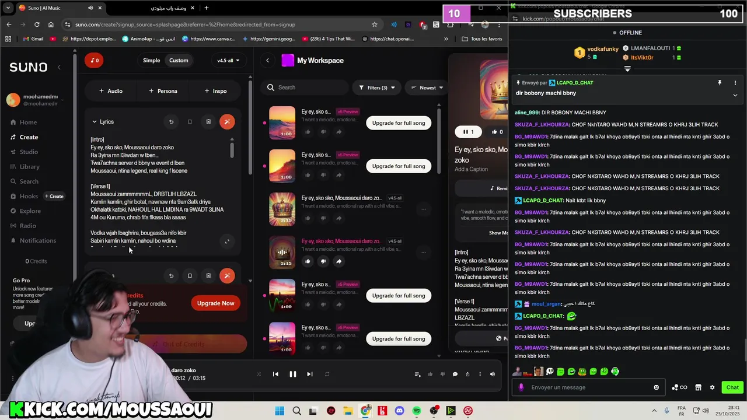Show more bookmarks with the double chevron

pos(446,39)
